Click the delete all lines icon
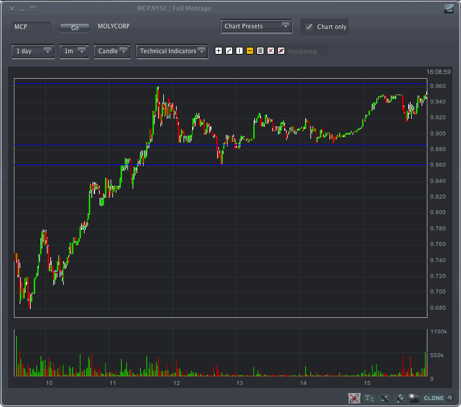Viewport: 461px width, 407px height. [281, 51]
